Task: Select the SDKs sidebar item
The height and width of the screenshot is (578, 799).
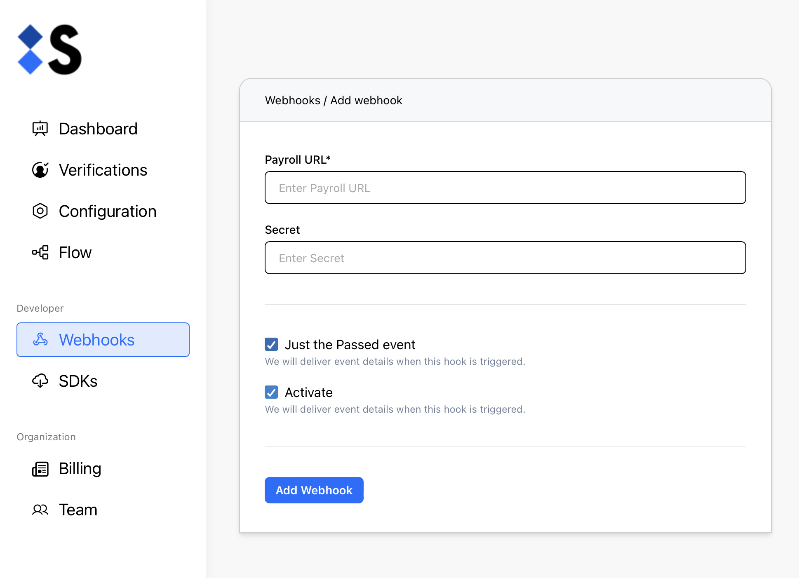Action: pos(78,381)
